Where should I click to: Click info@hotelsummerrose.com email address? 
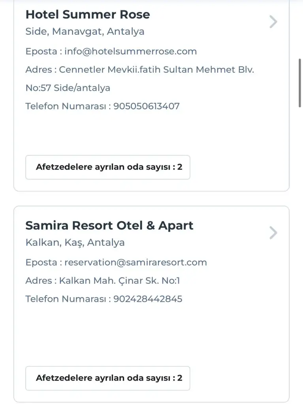130,51
